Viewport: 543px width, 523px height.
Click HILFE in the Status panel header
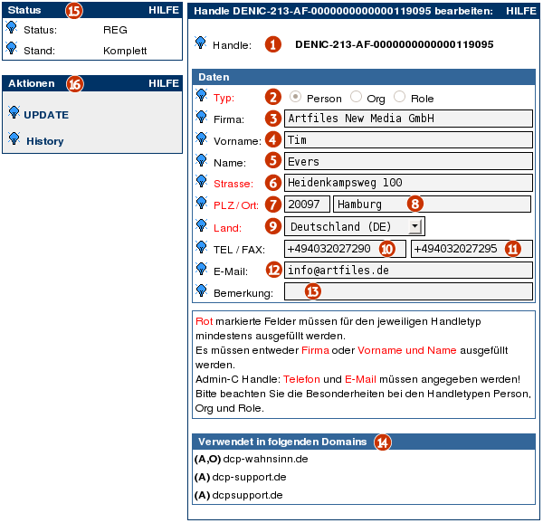point(164,10)
